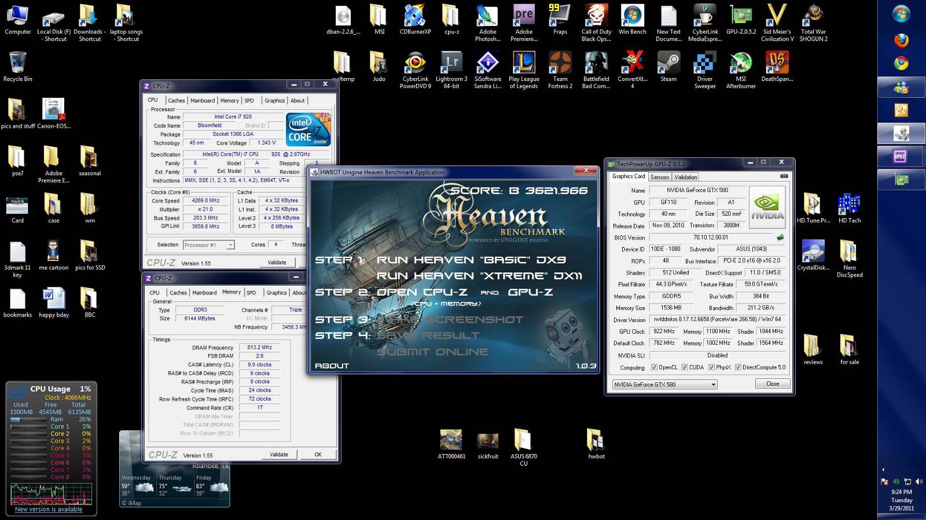Click the clock showing 9:24 PM
This screenshot has height=520, width=926.
902,492
